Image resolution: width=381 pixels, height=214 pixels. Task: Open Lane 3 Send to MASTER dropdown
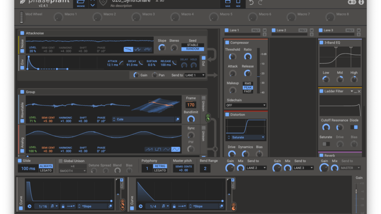click(350, 168)
